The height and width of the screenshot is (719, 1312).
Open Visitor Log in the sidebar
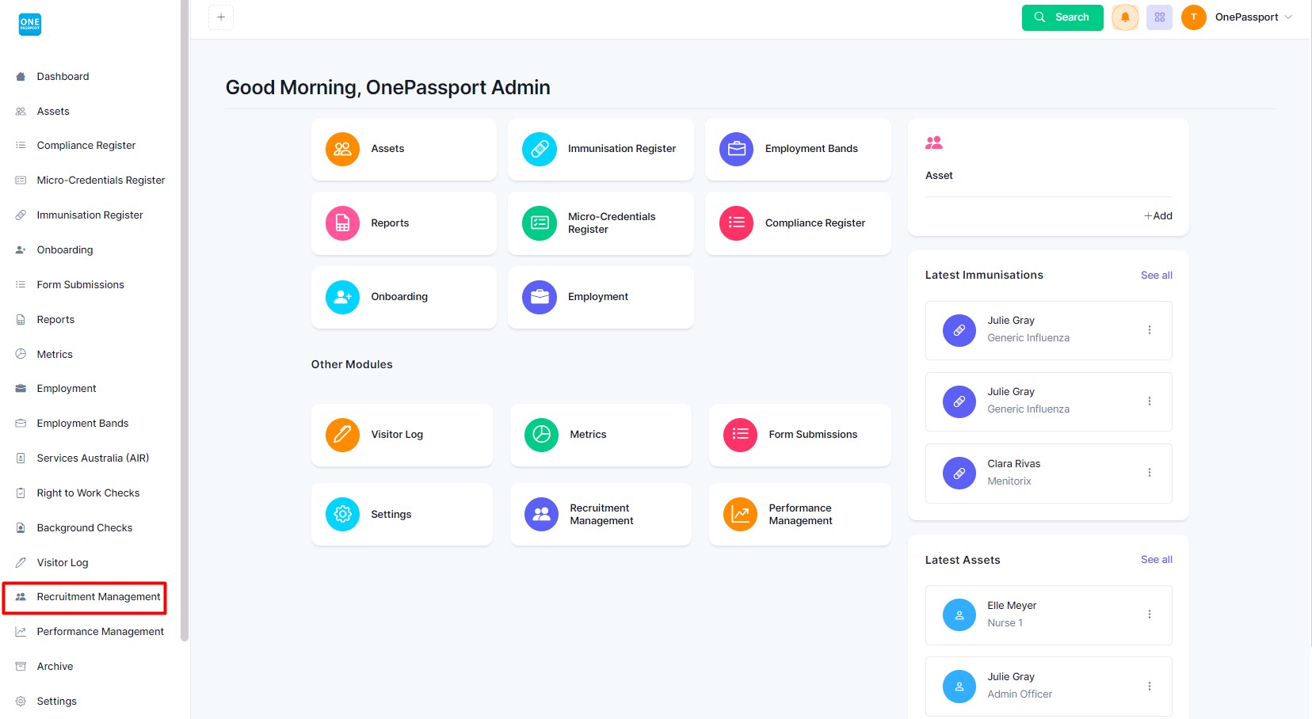pyautogui.click(x=62, y=563)
